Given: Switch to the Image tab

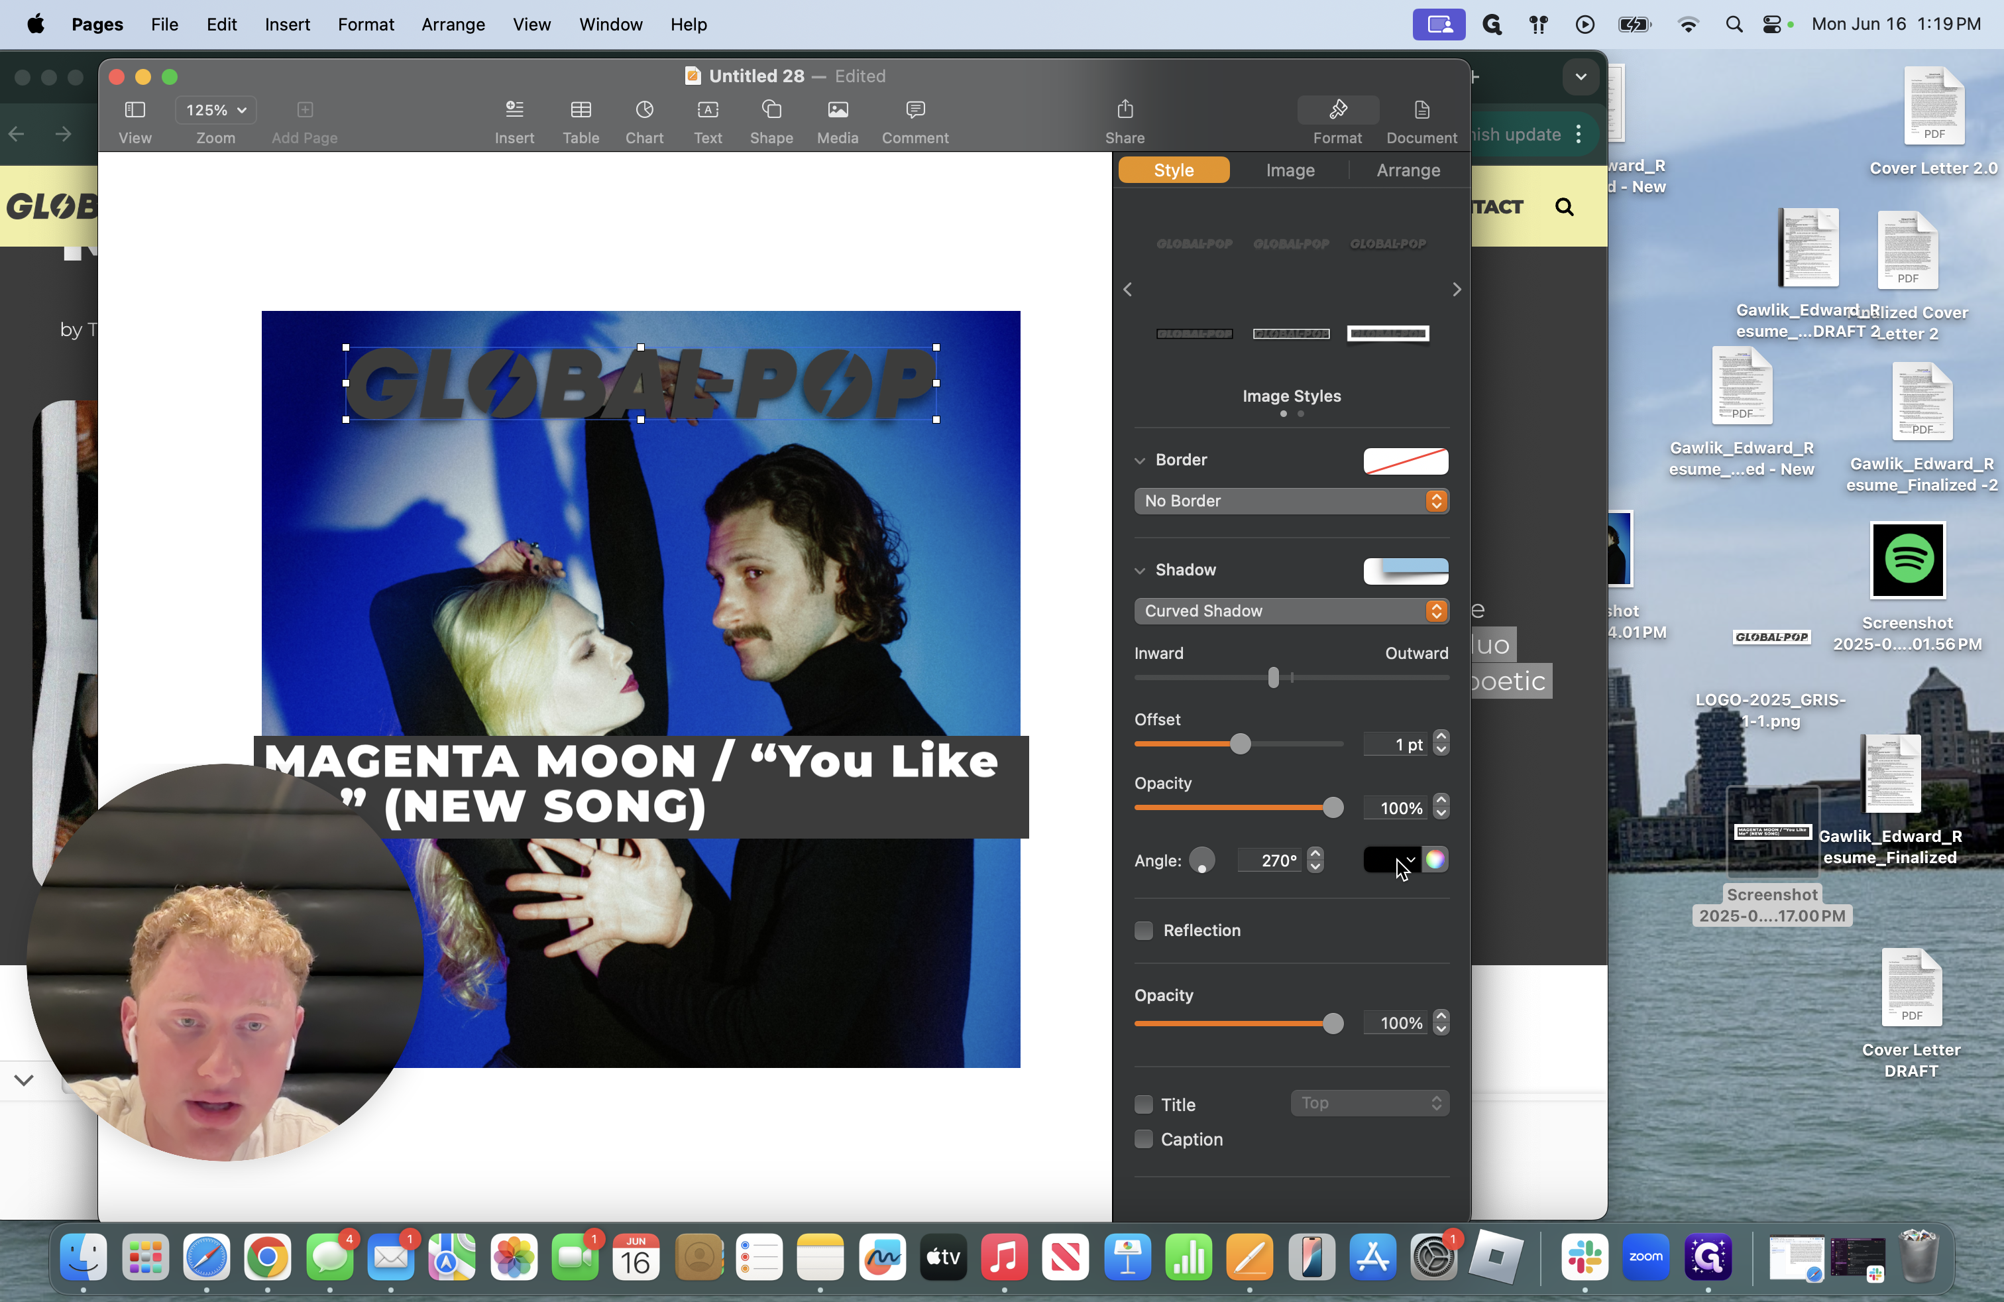Looking at the screenshot, I should [x=1290, y=170].
